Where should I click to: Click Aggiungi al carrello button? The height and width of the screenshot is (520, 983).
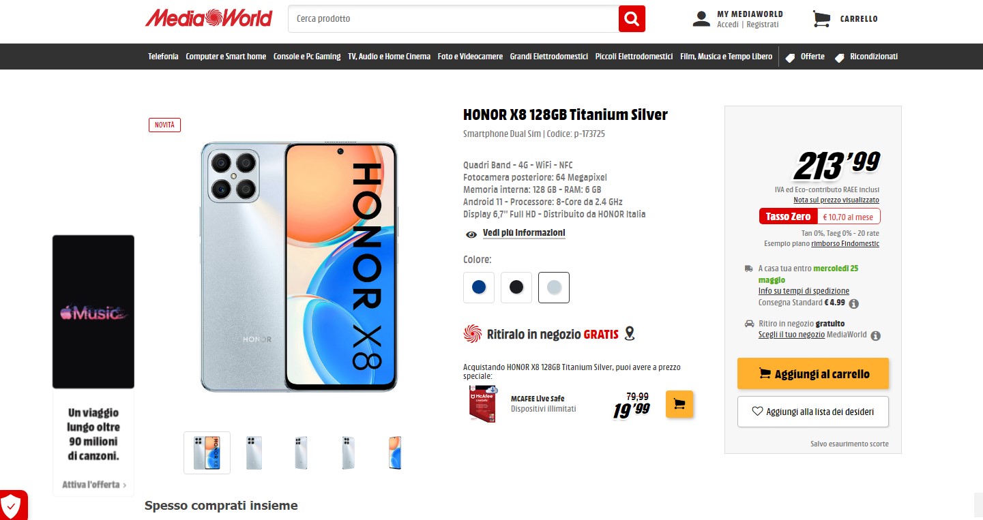[813, 373]
